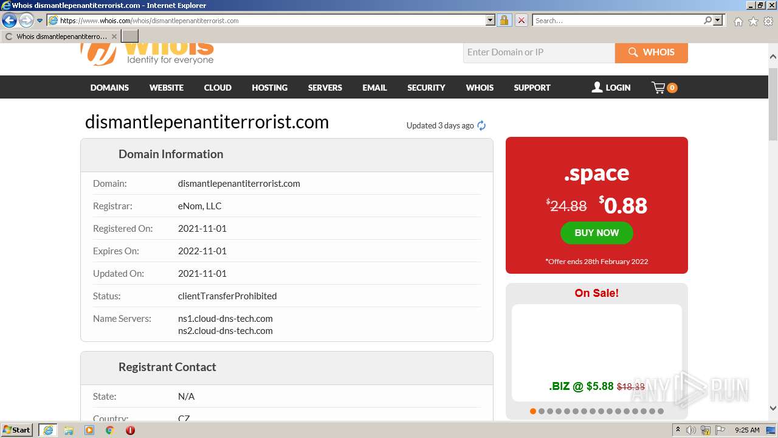Open the WHOIS nav menu item
The width and height of the screenshot is (778, 438).
click(480, 88)
